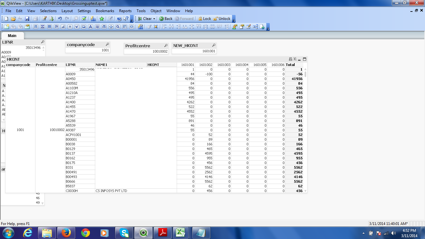Open the Selections menu

coord(48,11)
